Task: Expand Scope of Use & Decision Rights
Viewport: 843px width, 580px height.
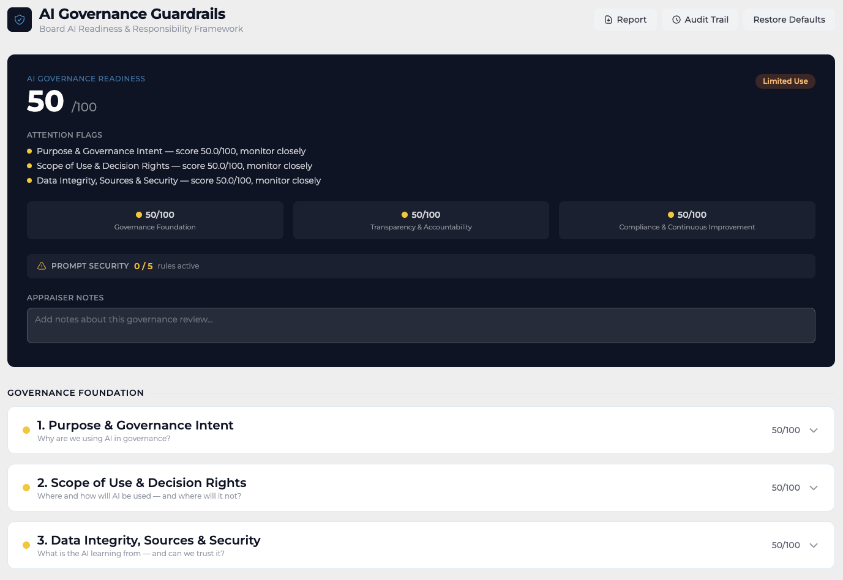Action: click(814, 488)
